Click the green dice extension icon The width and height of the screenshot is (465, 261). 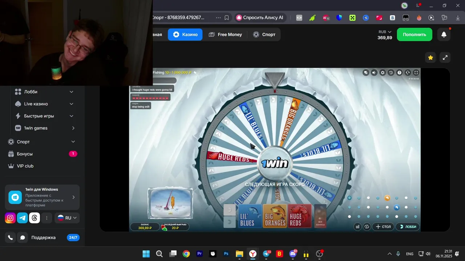352,17
